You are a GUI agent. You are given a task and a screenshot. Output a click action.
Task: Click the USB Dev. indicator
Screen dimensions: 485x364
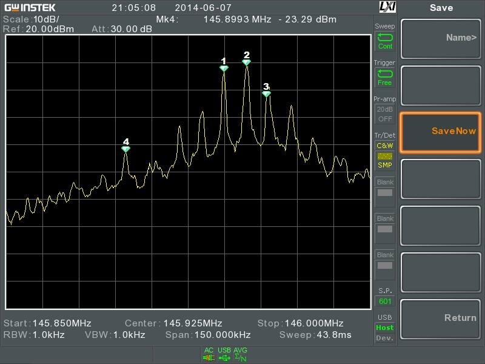tap(385, 338)
